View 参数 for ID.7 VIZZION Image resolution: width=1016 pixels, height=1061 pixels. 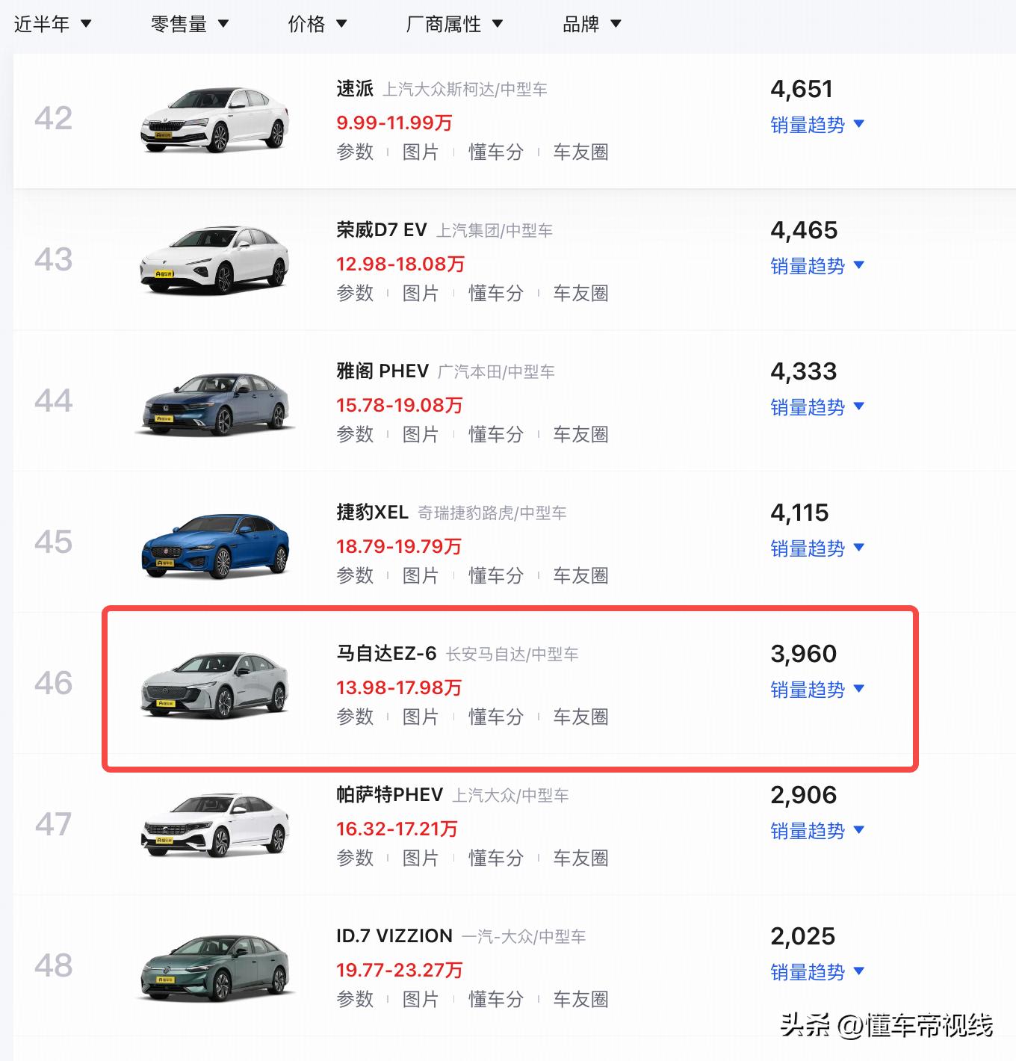pos(355,998)
